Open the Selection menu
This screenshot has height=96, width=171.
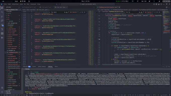15,4
